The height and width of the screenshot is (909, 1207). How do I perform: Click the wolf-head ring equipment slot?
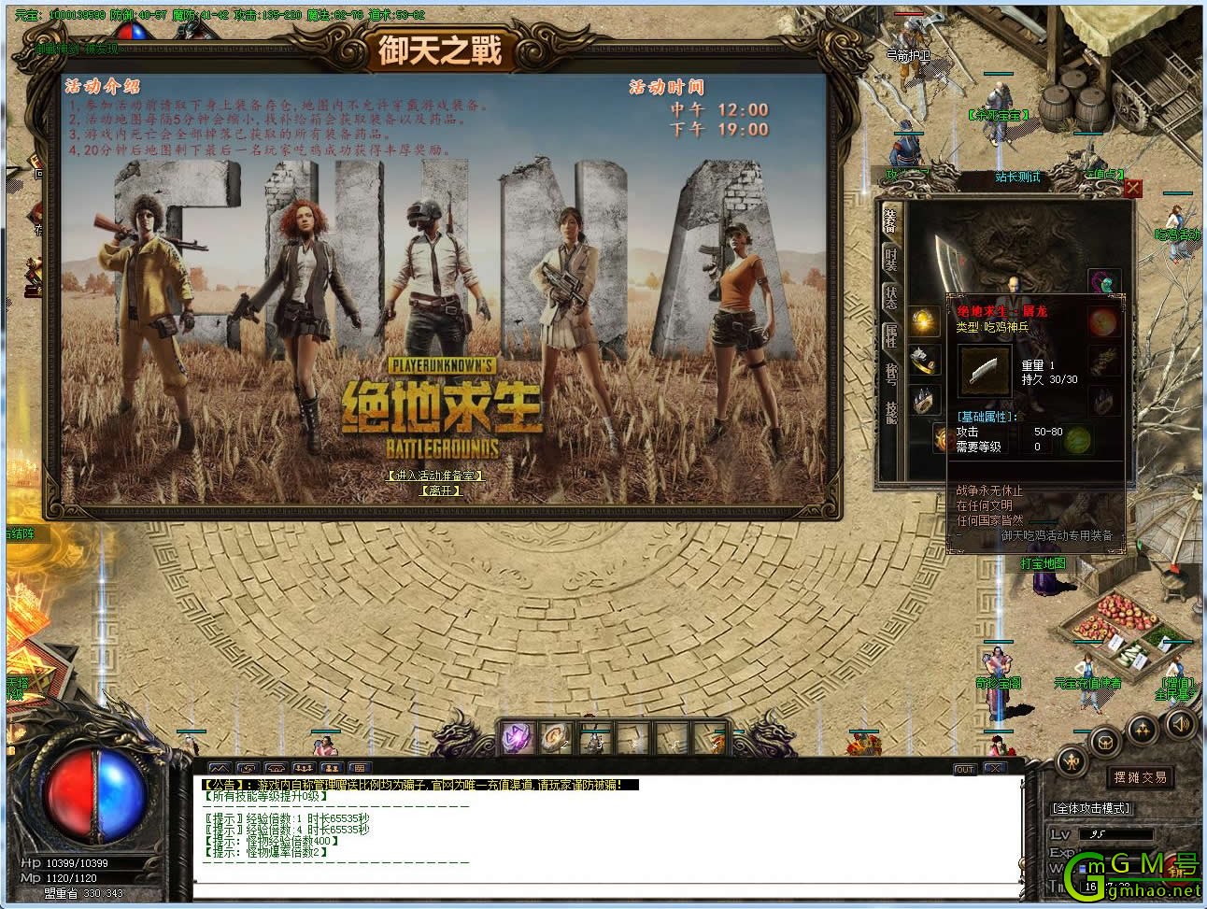pos(924,361)
